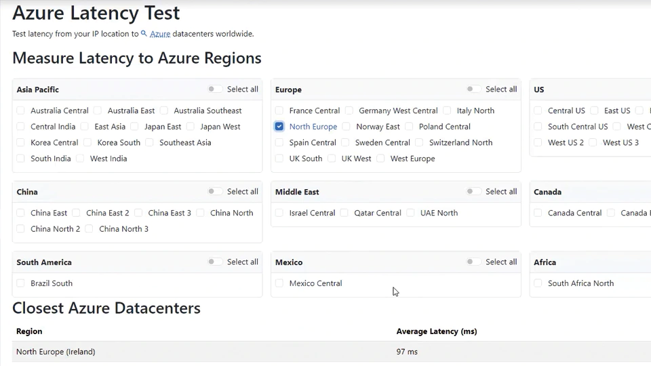Image resolution: width=651 pixels, height=366 pixels.
Task: Select the North Europe (Ireland) result row
Action: 332,352
